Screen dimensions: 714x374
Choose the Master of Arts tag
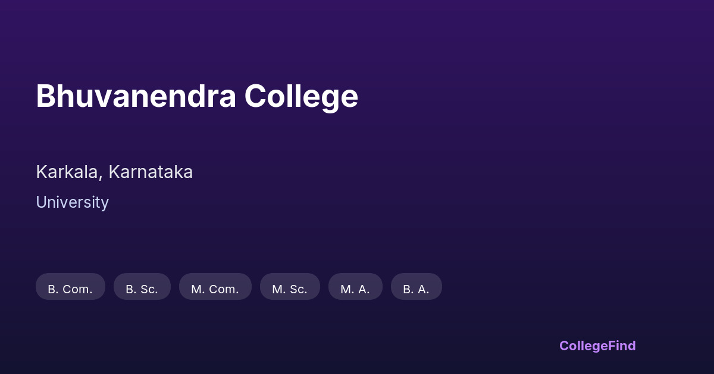pos(355,287)
